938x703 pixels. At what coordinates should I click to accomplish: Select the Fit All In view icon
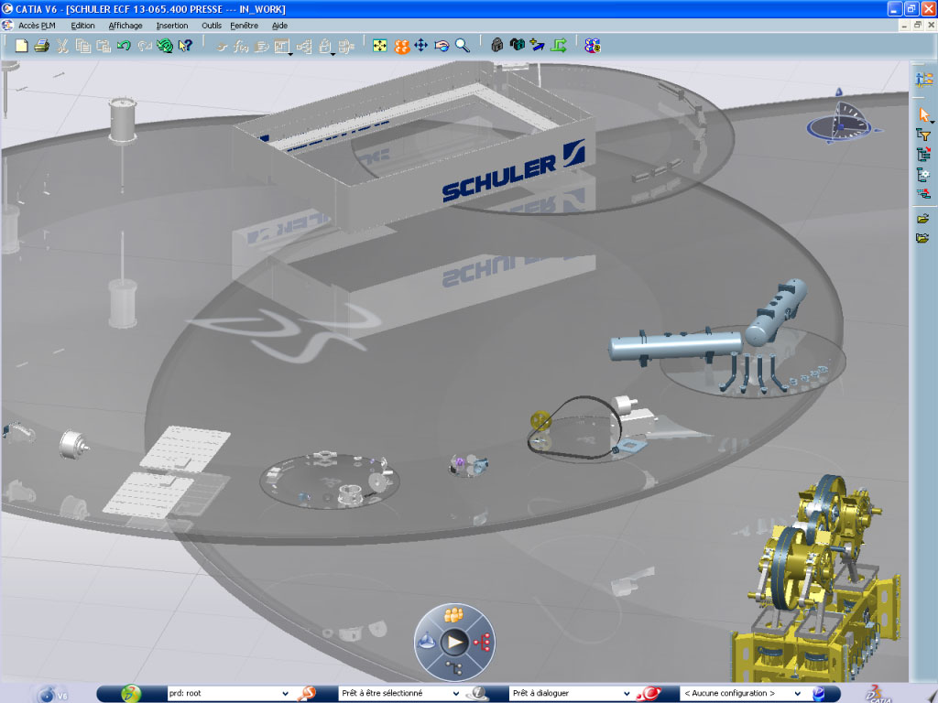pos(380,46)
